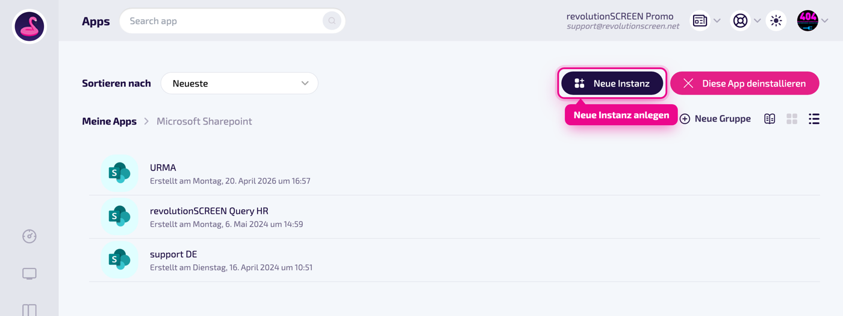Screen dimensions: 843x316
Task: Click Neue Gruppe to add group
Action: (715, 119)
